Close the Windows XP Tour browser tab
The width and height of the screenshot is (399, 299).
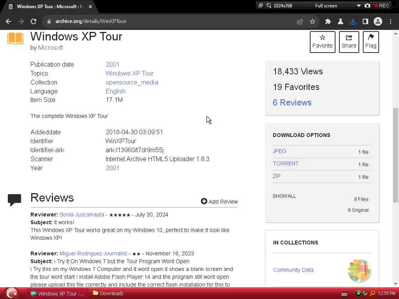pos(90,7)
